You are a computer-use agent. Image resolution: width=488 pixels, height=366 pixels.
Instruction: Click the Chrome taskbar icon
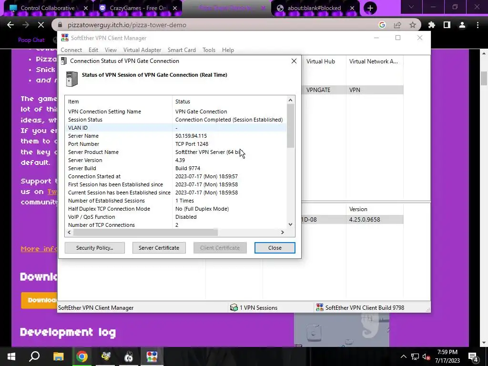coord(82,356)
